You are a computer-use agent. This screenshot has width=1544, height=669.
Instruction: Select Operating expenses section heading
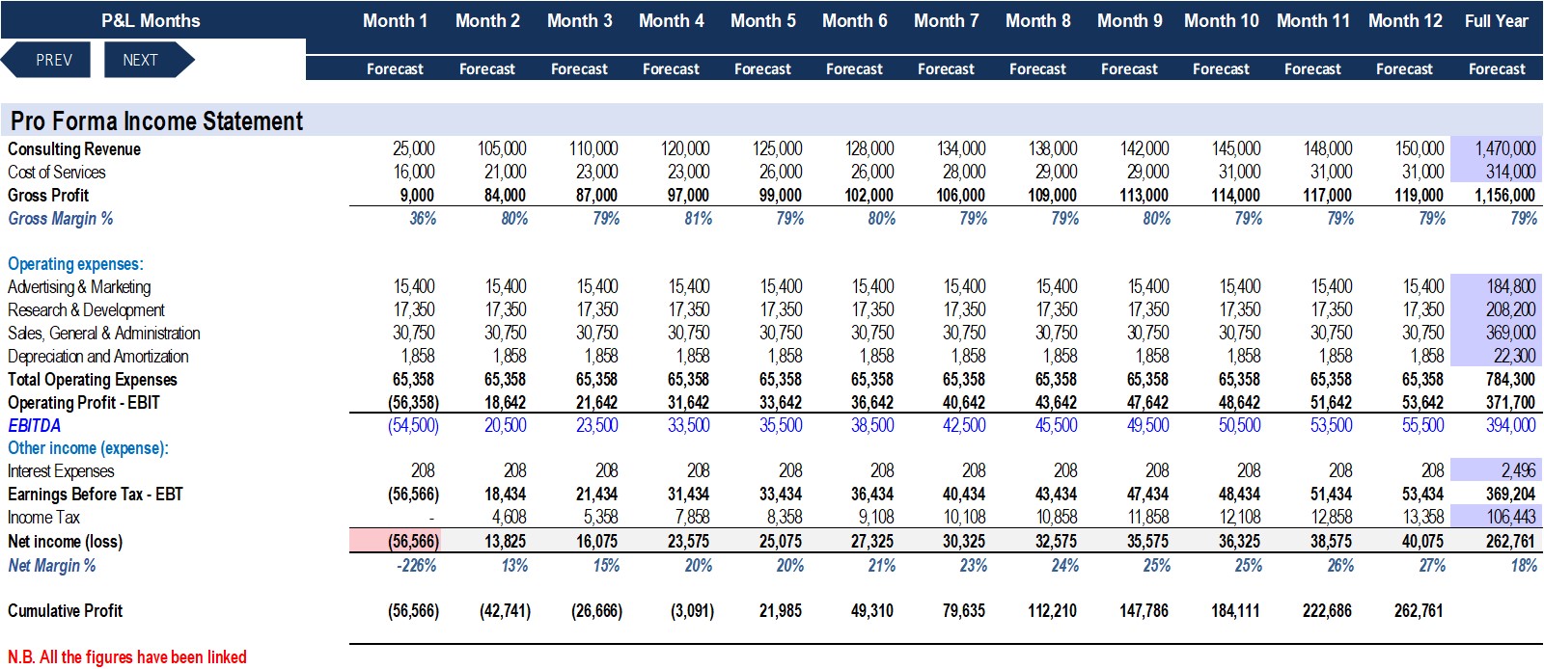pos(75,264)
